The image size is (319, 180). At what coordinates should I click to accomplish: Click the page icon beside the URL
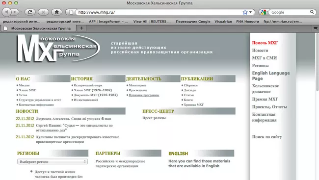coord(71,12)
